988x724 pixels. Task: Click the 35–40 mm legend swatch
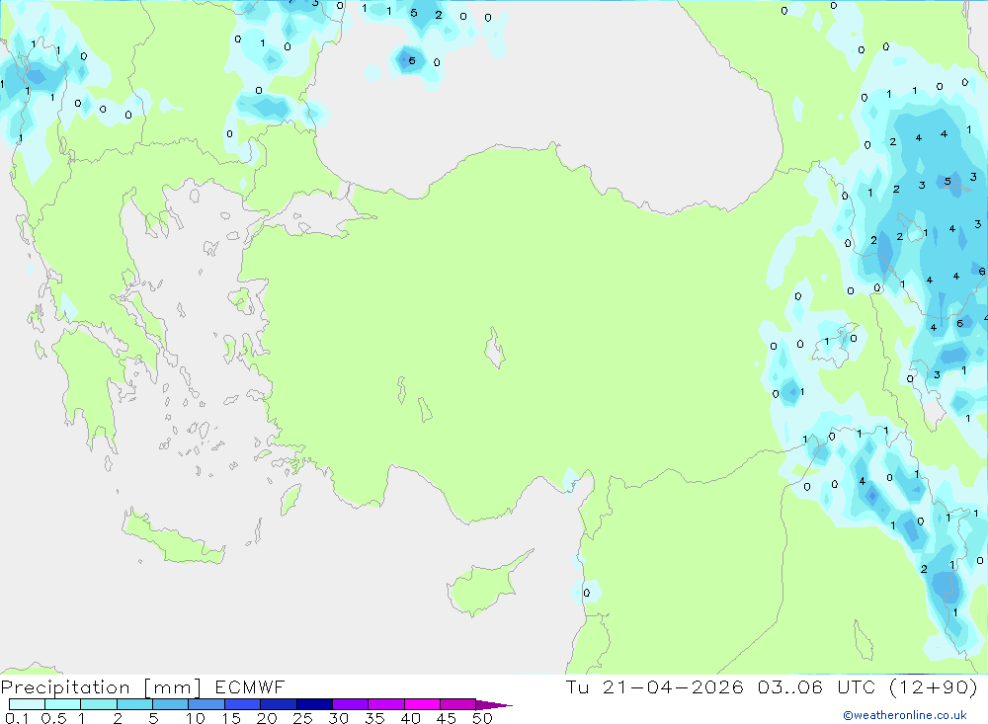[x=386, y=704]
